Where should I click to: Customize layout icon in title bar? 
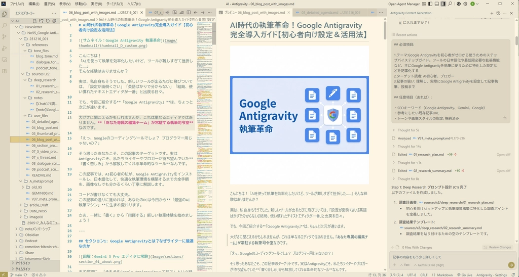[x=424, y=4]
